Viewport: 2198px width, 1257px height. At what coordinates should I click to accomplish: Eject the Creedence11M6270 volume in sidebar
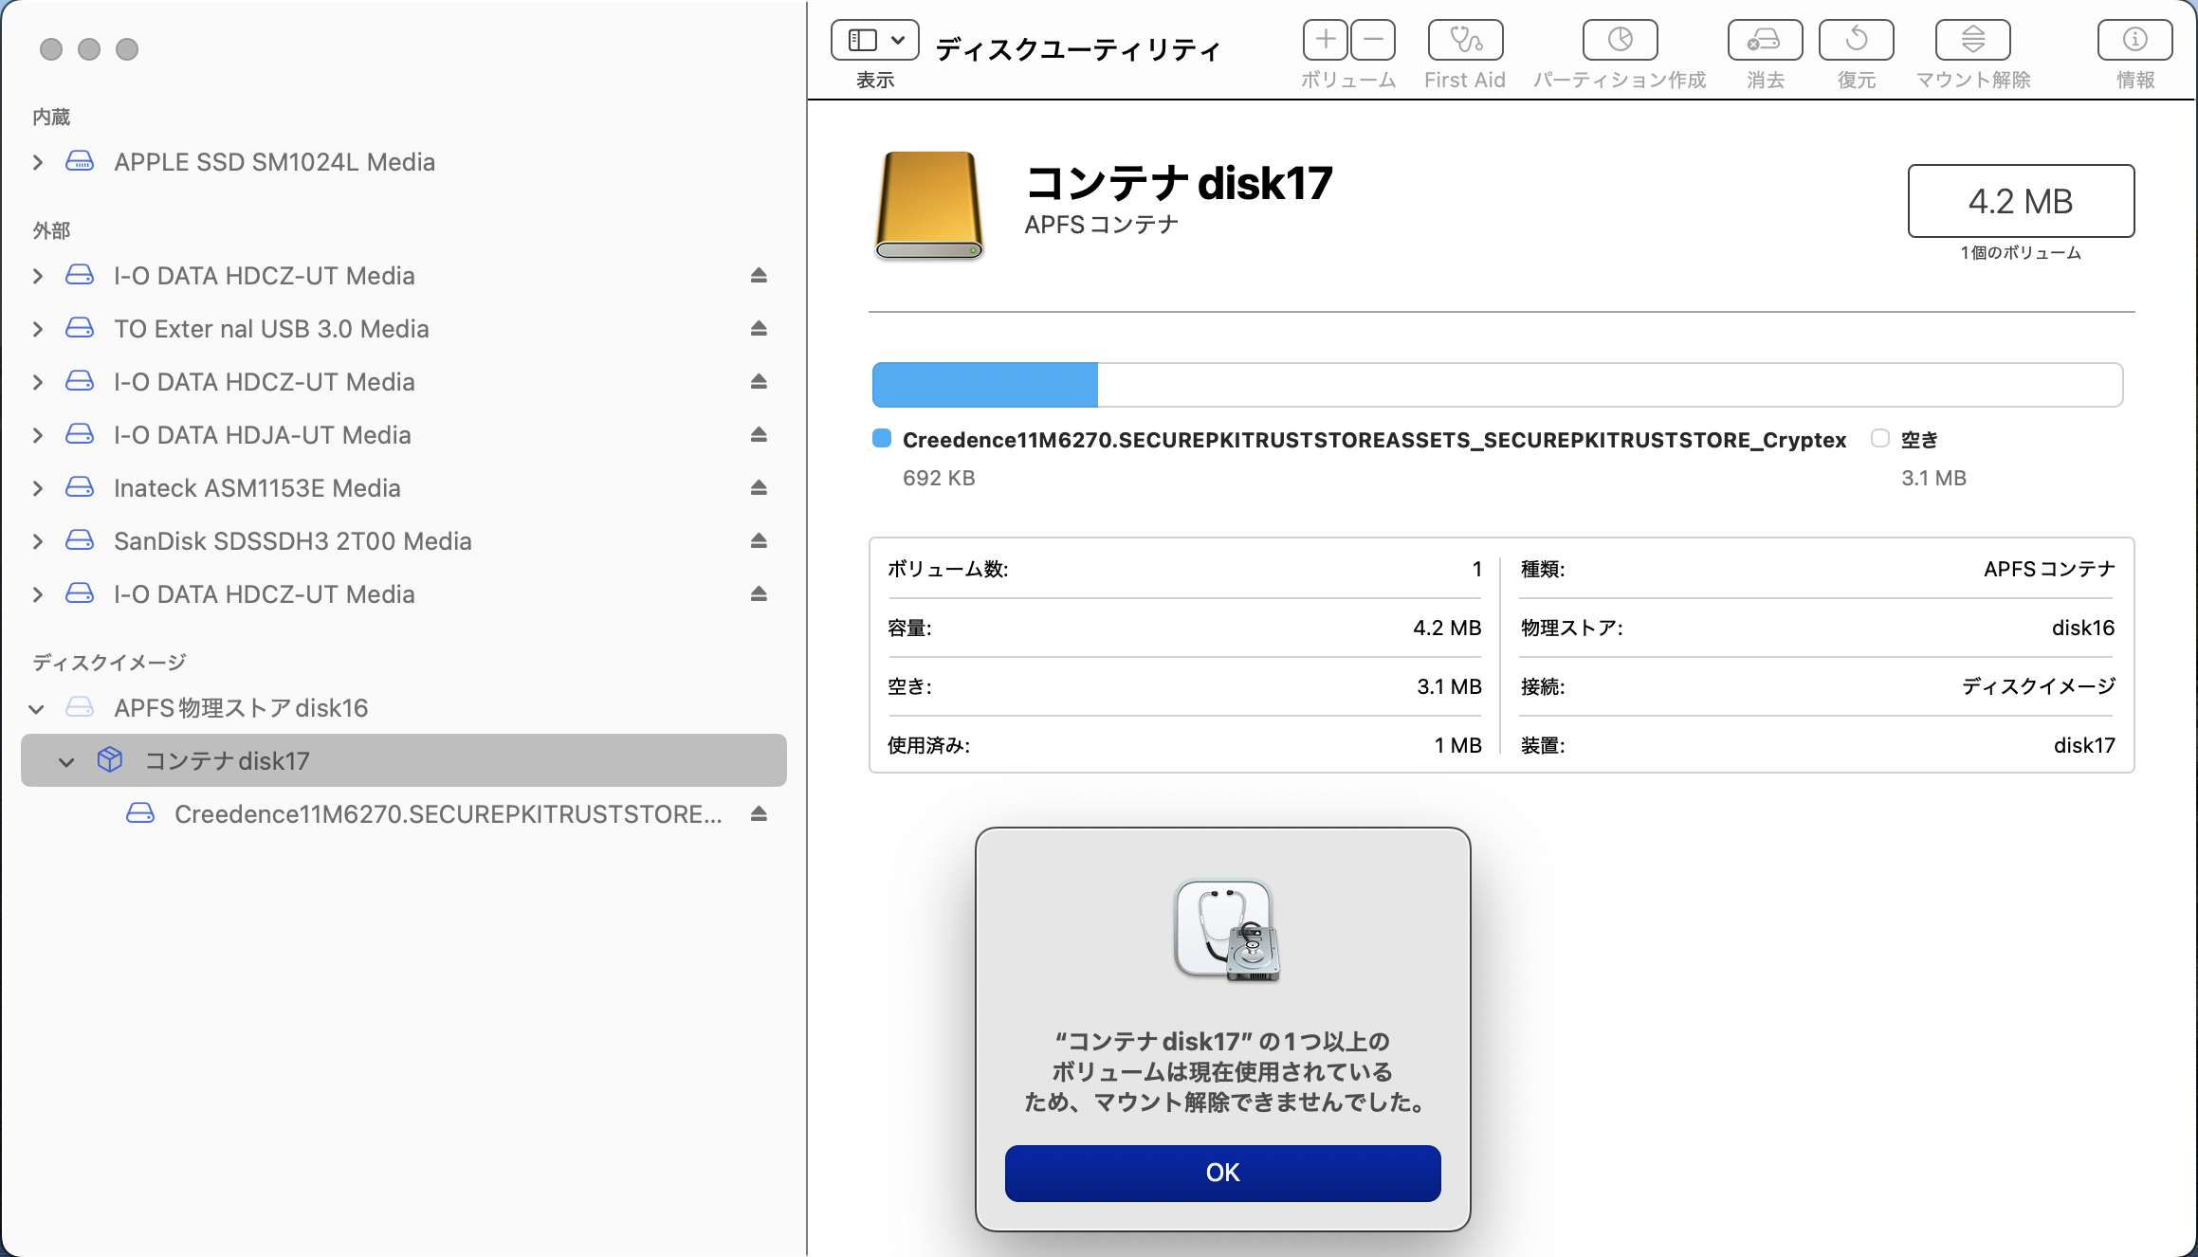click(x=759, y=814)
